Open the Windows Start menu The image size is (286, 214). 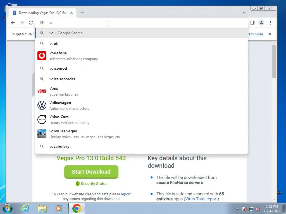click(x=8, y=208)
